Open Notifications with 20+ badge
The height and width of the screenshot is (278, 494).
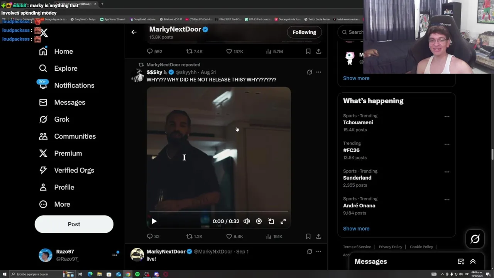(66, 85)
